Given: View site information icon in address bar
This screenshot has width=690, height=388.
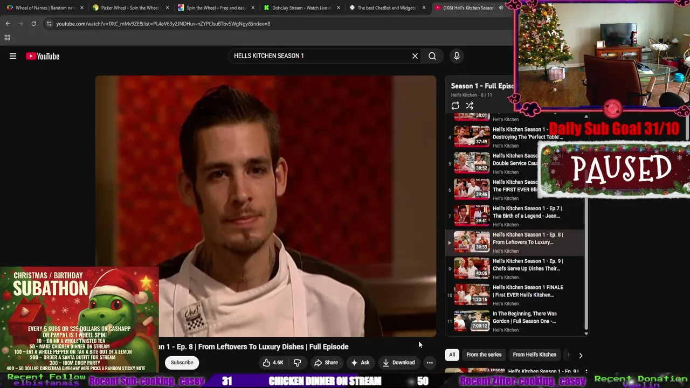Looking at the screenshot, I should 49,24.
